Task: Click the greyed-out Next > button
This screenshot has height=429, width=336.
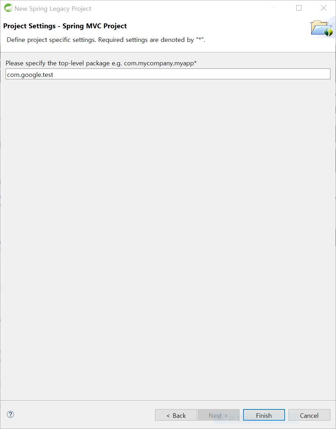Action: click(x=218, y=415)
